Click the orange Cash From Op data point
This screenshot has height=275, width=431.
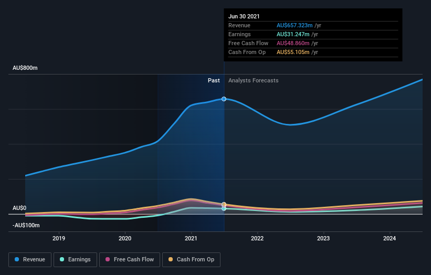[224, 204]
